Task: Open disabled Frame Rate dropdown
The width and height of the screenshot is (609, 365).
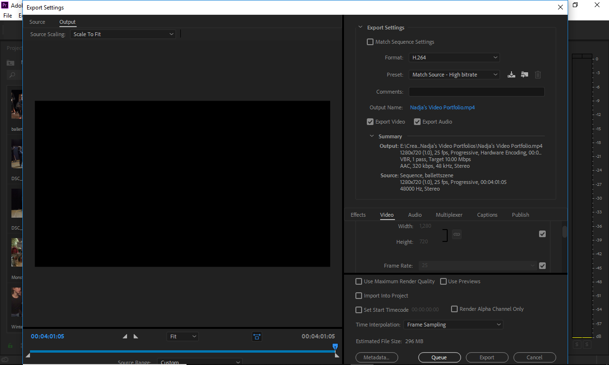Action: click(478, 266)
